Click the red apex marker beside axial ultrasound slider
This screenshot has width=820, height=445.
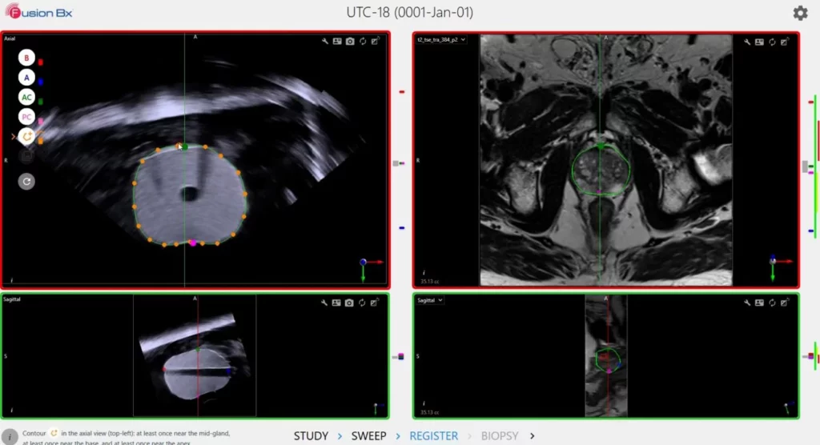402,92
